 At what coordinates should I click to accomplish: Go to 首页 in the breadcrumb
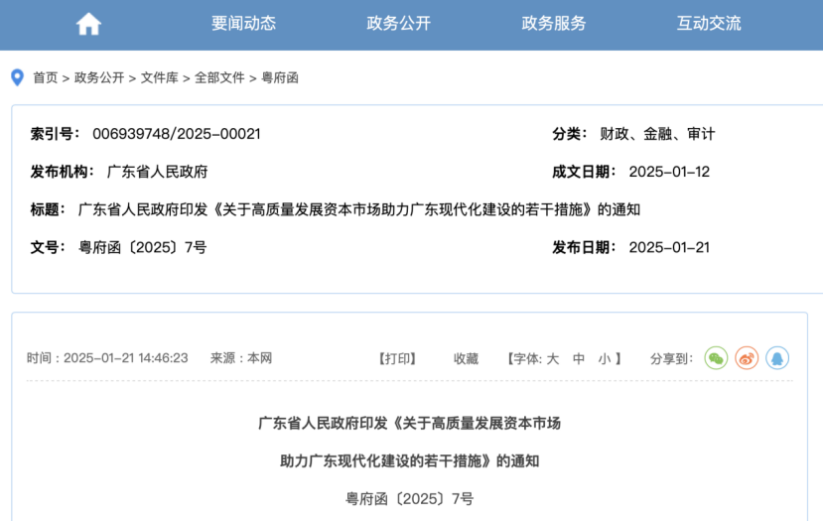[x=45, y=77]
